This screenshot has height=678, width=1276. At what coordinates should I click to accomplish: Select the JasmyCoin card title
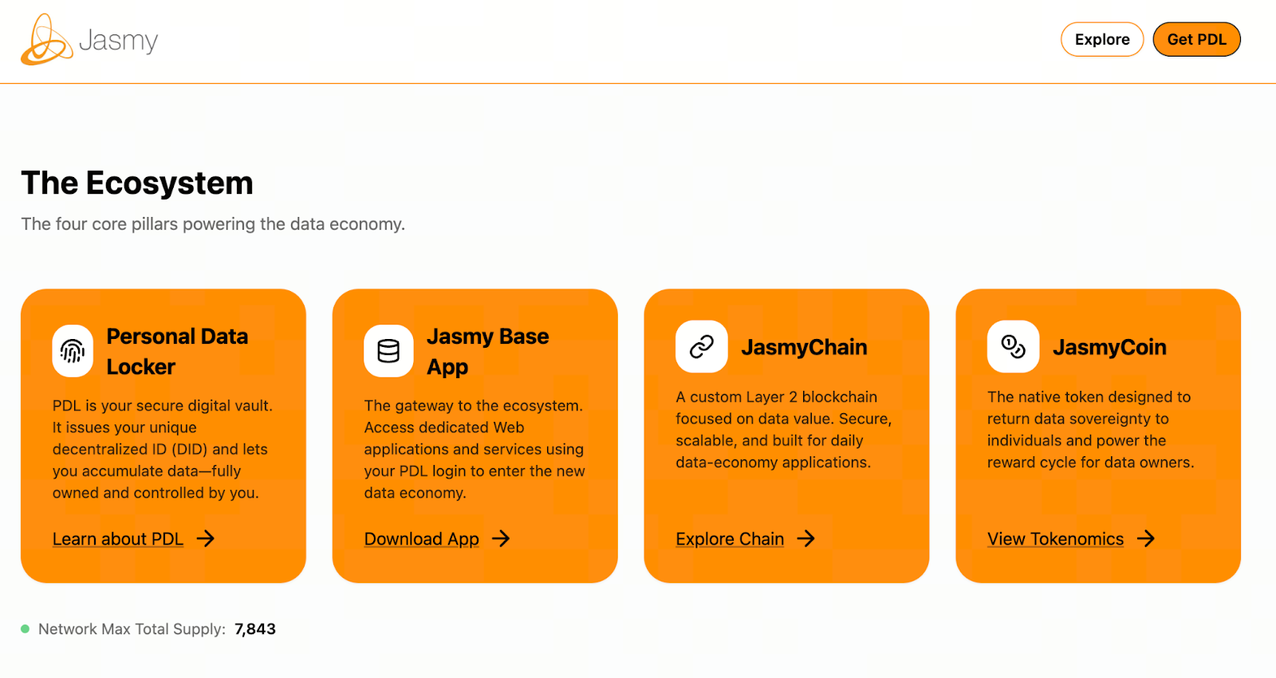point(1109,347)
